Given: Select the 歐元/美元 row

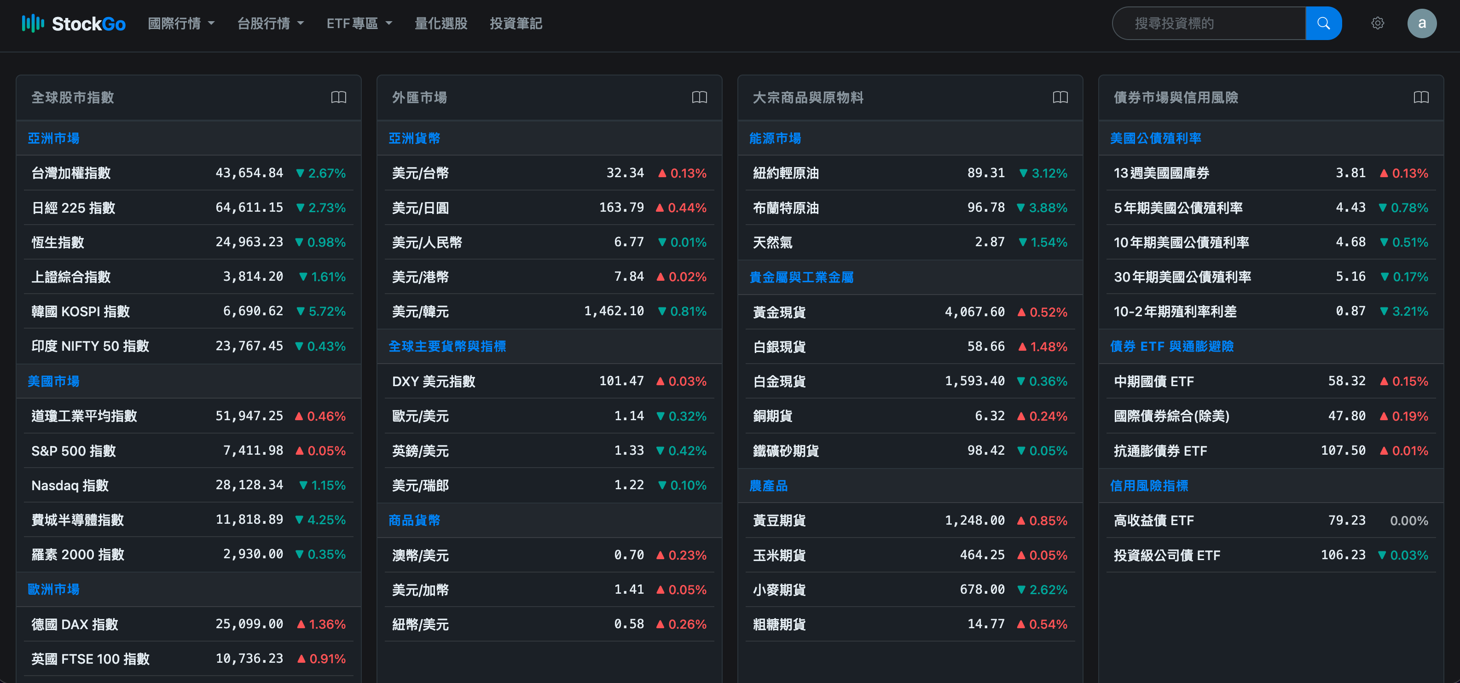Looking at the screenshot, I should click(x=549, y=416).
